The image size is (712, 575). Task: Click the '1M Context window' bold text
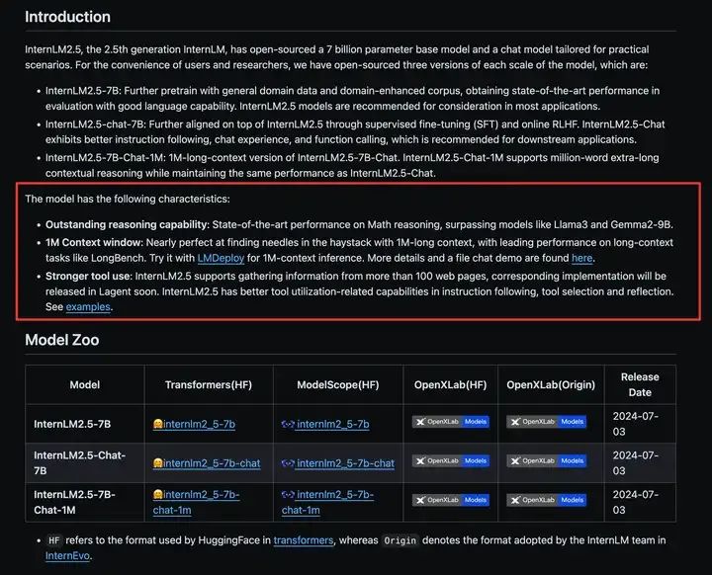click(94, 243)
